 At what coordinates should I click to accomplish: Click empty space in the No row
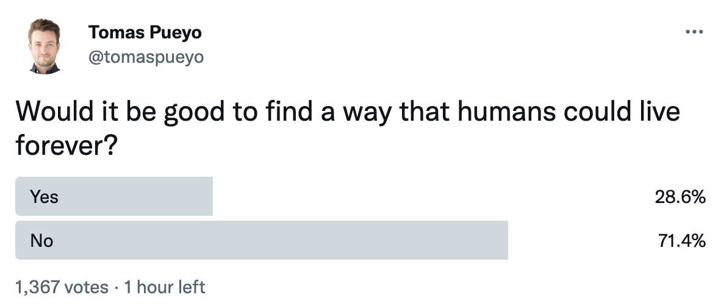pos(579,241)
